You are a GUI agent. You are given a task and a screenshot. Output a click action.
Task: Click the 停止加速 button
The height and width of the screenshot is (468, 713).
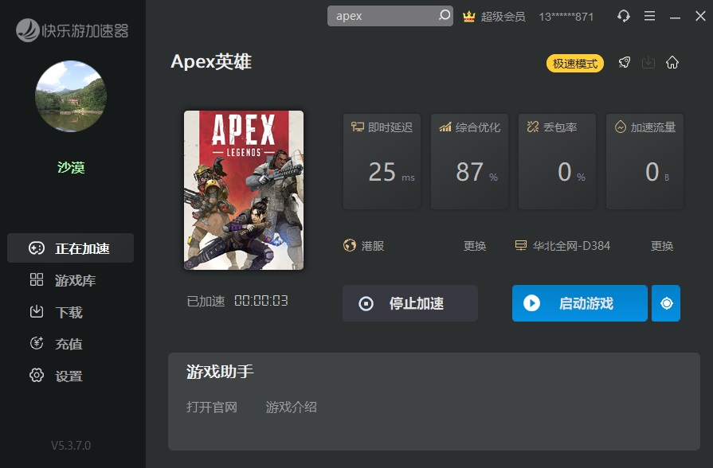410,303
